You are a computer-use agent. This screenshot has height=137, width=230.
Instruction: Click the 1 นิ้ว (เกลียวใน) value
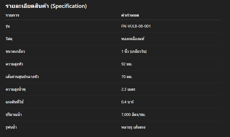coord(134,51)
